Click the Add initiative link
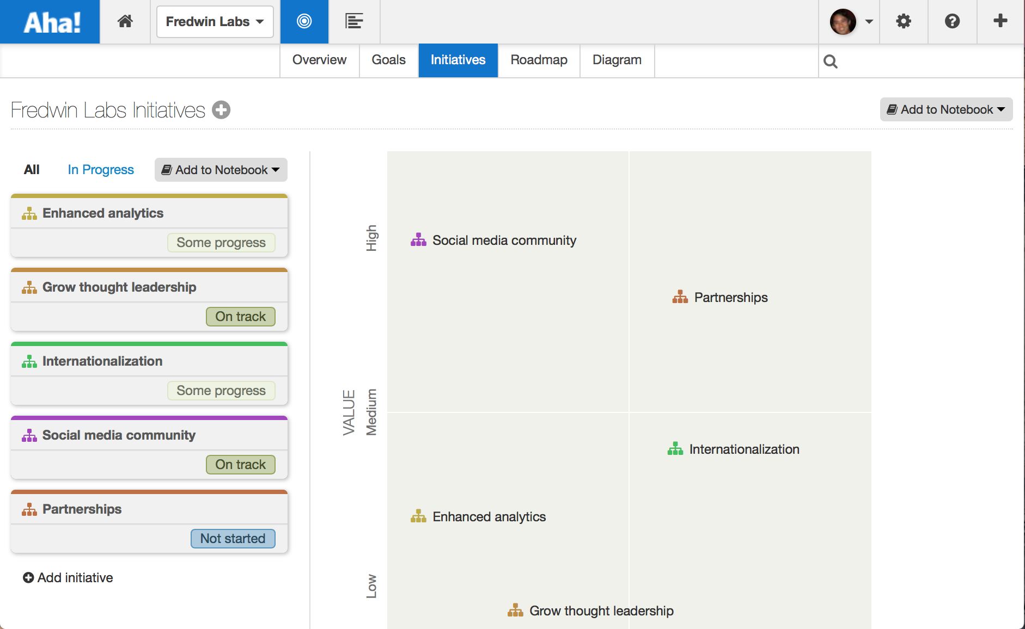The height and width of the screenshot is (629, 1025). (68, 577)
